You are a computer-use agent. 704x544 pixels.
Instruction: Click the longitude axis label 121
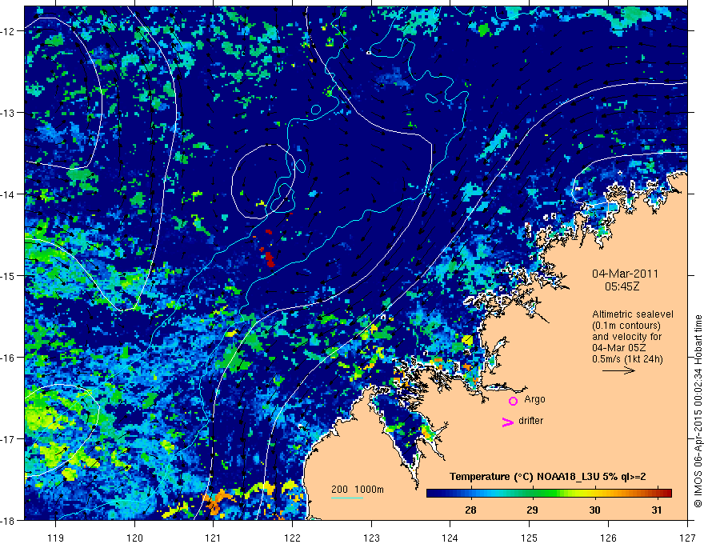tap(214, 538)
